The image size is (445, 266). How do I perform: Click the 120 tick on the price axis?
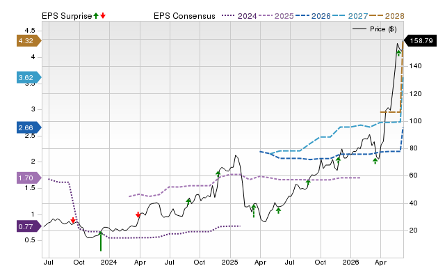pyautogui.click(x=415, y=93)
